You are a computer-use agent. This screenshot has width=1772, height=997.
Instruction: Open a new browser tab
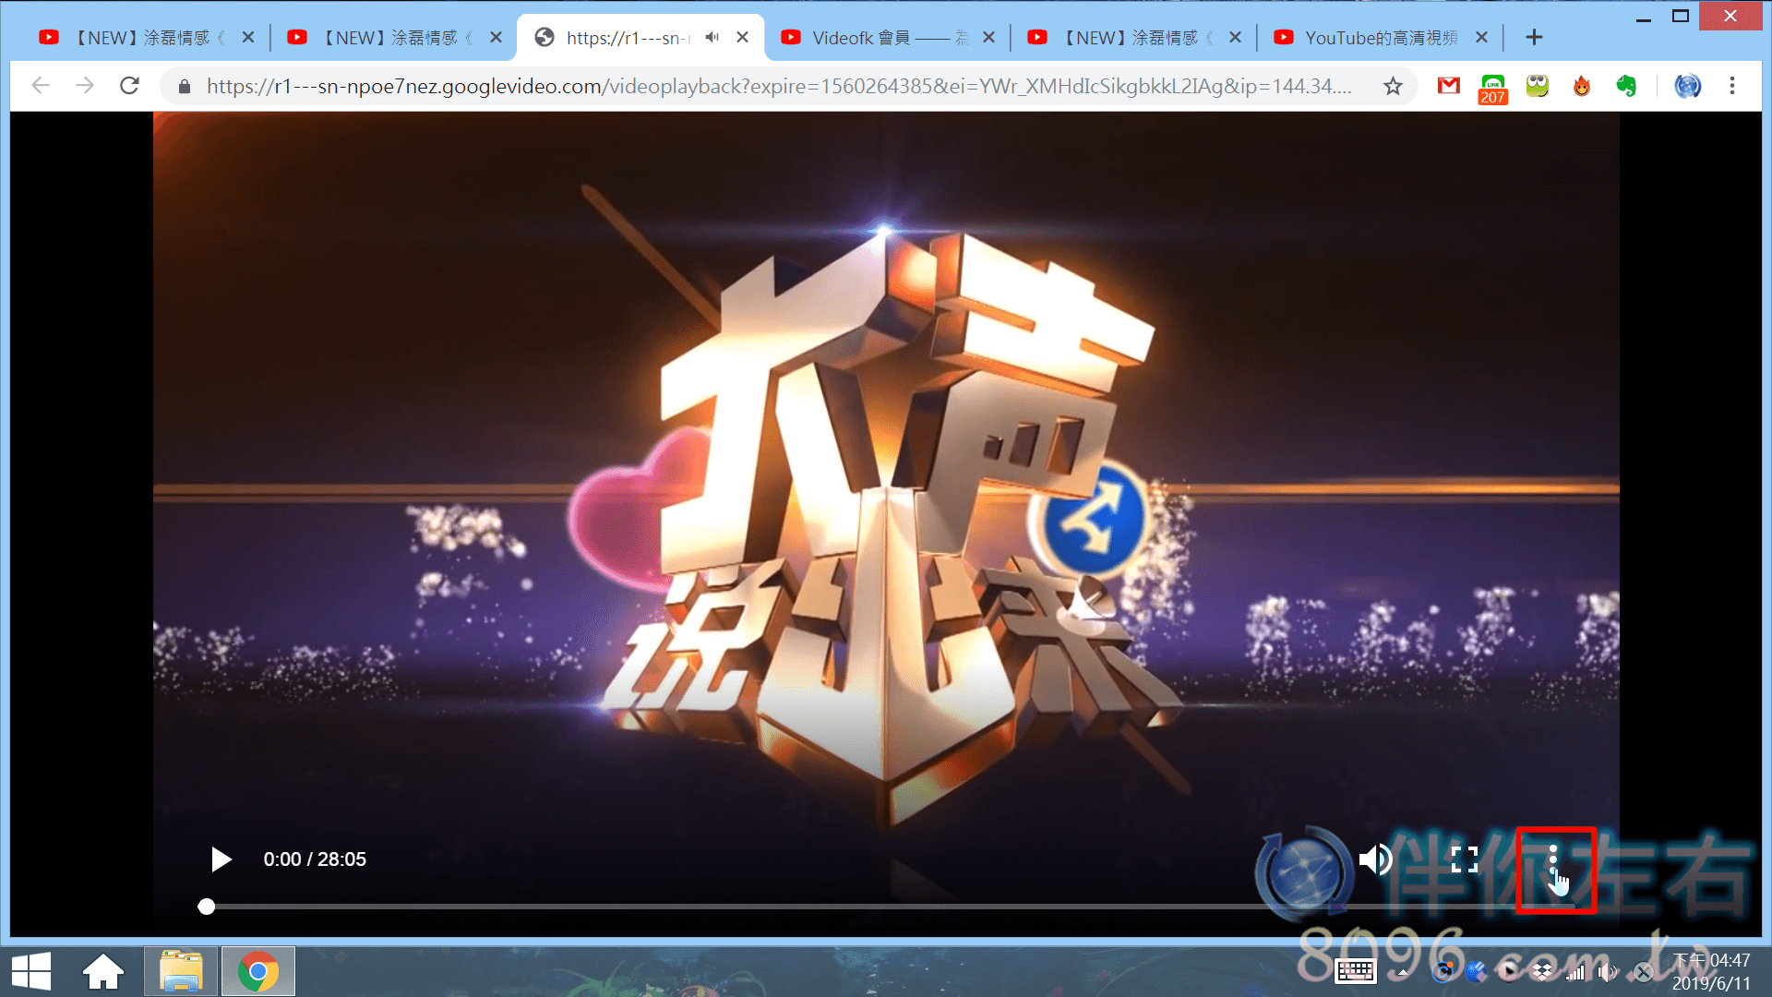[x=1534, y=38]
